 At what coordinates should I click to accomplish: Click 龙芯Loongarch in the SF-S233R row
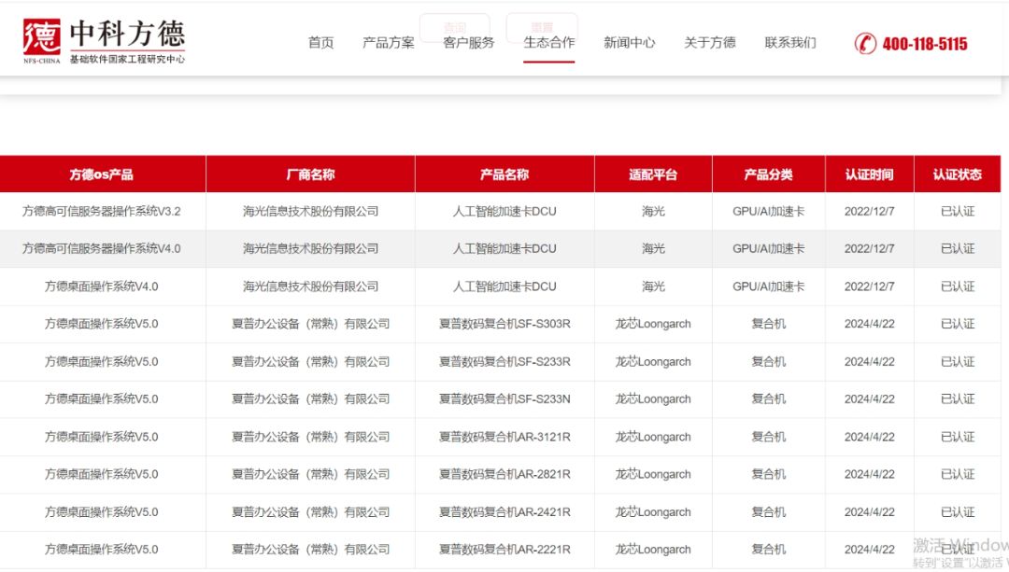pos(653,361)
